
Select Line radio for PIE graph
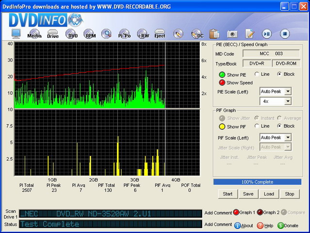[257, 74]
